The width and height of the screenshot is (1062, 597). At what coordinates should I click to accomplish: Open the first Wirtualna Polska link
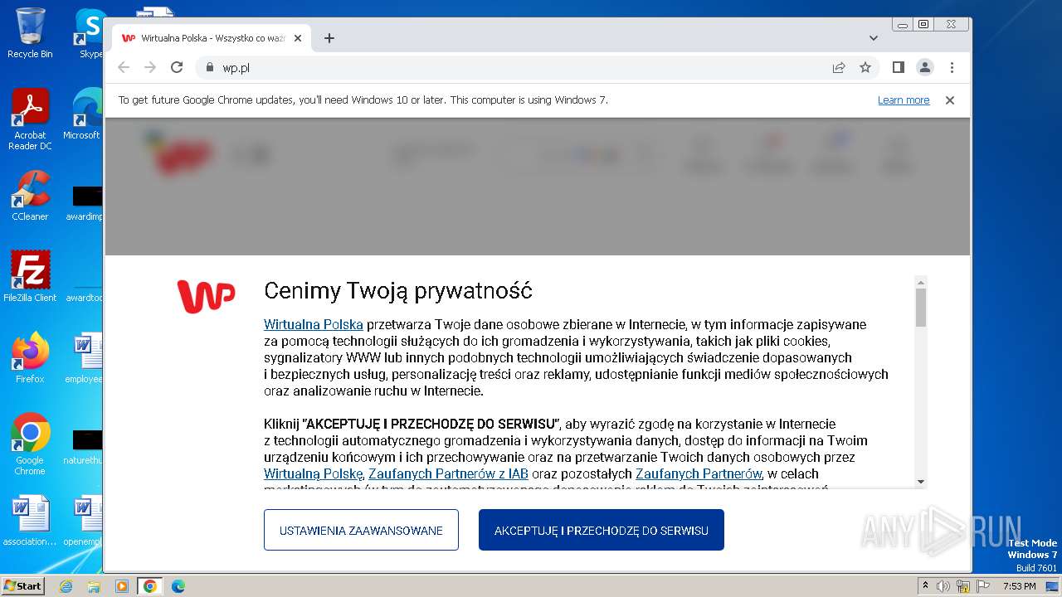tap(314, 324)
